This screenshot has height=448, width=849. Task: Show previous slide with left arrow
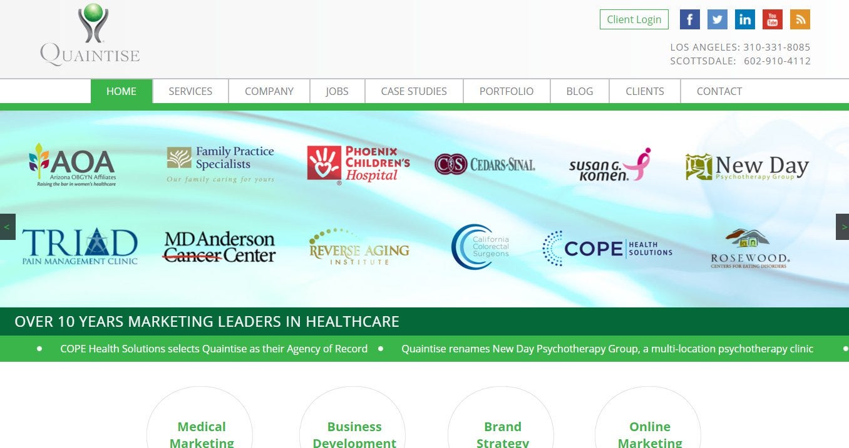(x=8, y=227)
